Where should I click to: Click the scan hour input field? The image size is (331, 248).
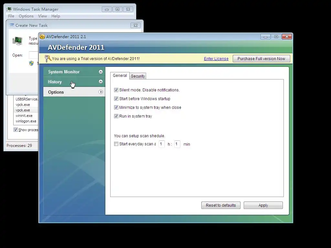tap(162, 144)
